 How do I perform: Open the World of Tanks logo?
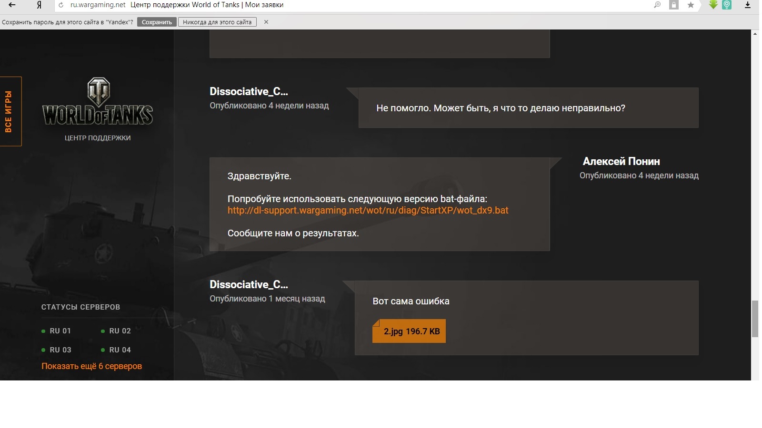(98, 102)
